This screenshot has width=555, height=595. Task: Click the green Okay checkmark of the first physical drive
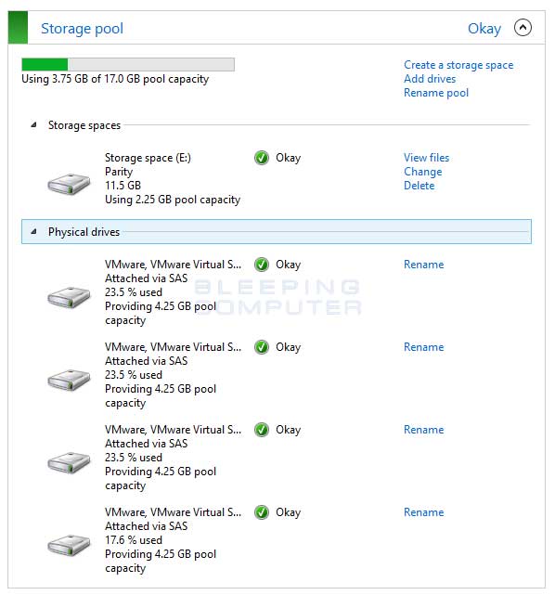[x=262, y=265]
